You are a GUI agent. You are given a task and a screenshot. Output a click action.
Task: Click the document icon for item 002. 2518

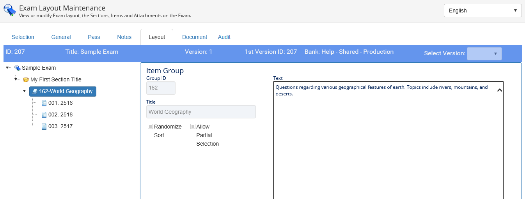(x=44, y=115)
